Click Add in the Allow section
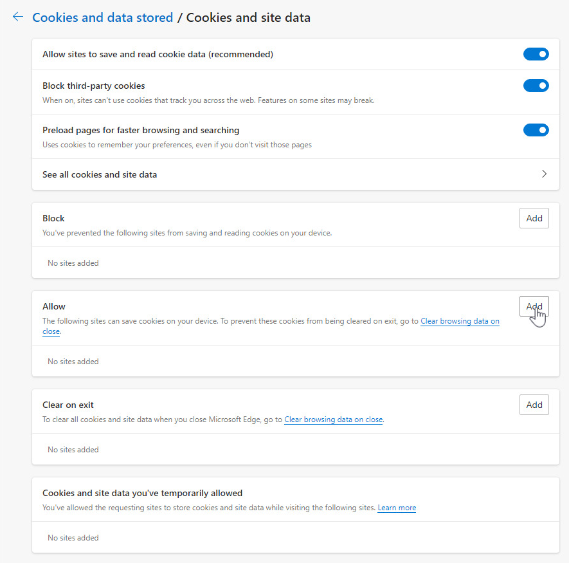Image resolution: width=569 pixels, height=563 pixels. coord(534,306)
